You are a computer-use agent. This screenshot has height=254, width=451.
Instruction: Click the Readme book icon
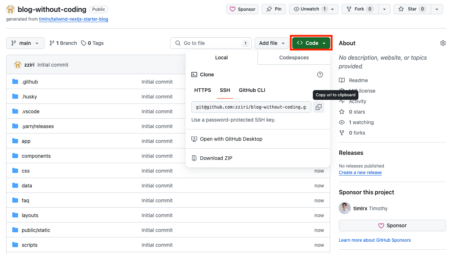342,80
